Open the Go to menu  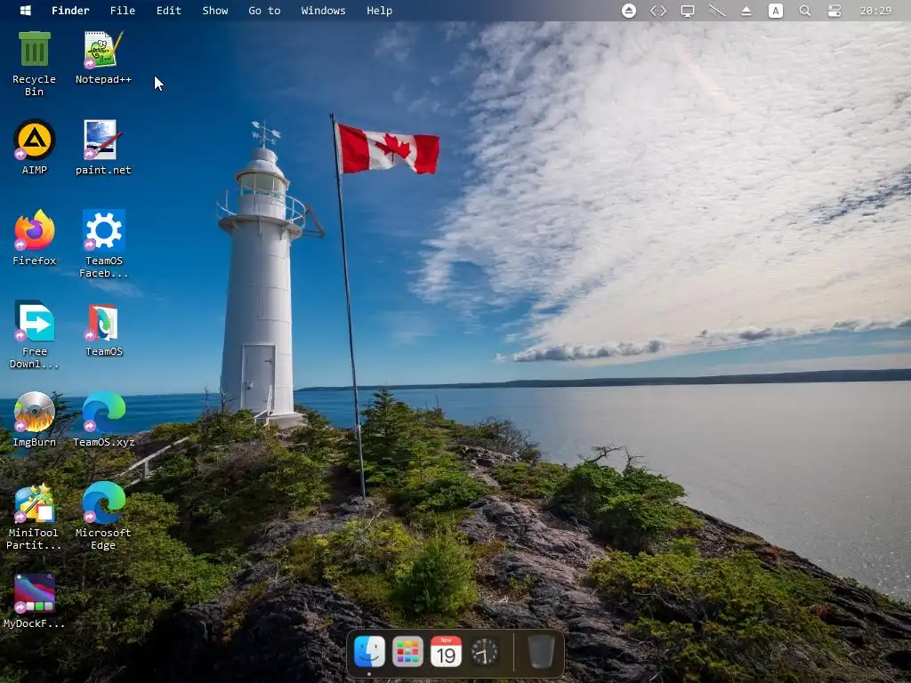[264, 11]
